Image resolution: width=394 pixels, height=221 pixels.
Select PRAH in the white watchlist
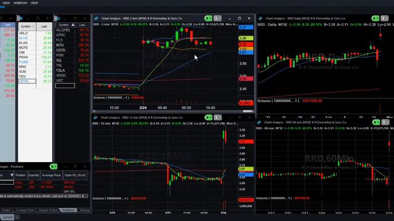tap(23, 57)
